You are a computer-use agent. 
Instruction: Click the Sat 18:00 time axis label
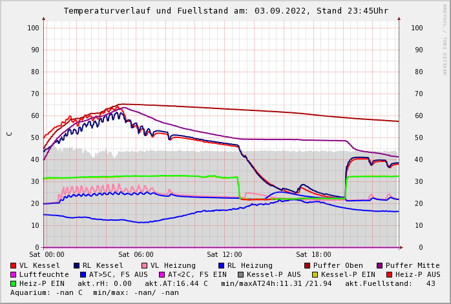coord(313,255)
